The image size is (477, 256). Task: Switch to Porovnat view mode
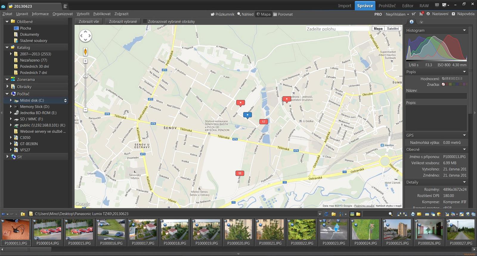coord(283,14)
